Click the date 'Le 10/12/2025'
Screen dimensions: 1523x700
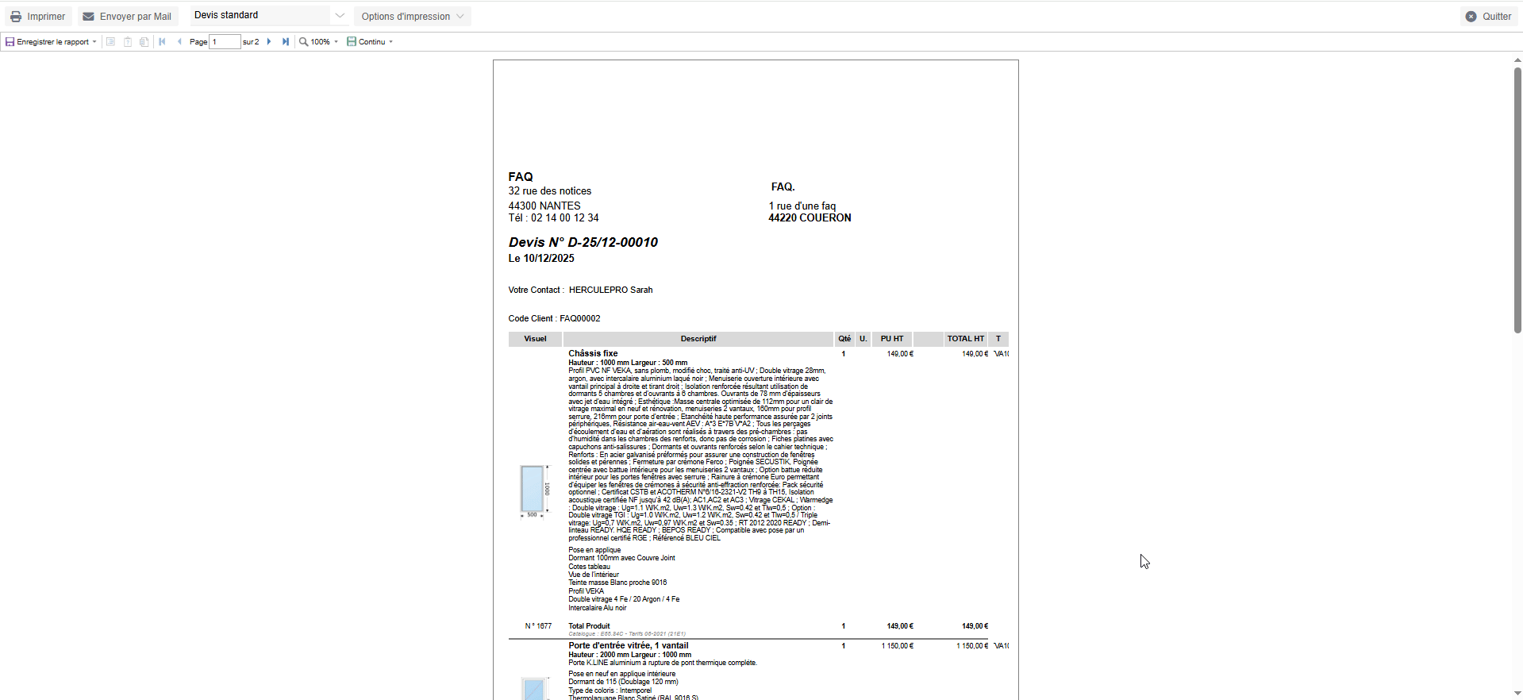pyautogui.click(x=541, y=259)
